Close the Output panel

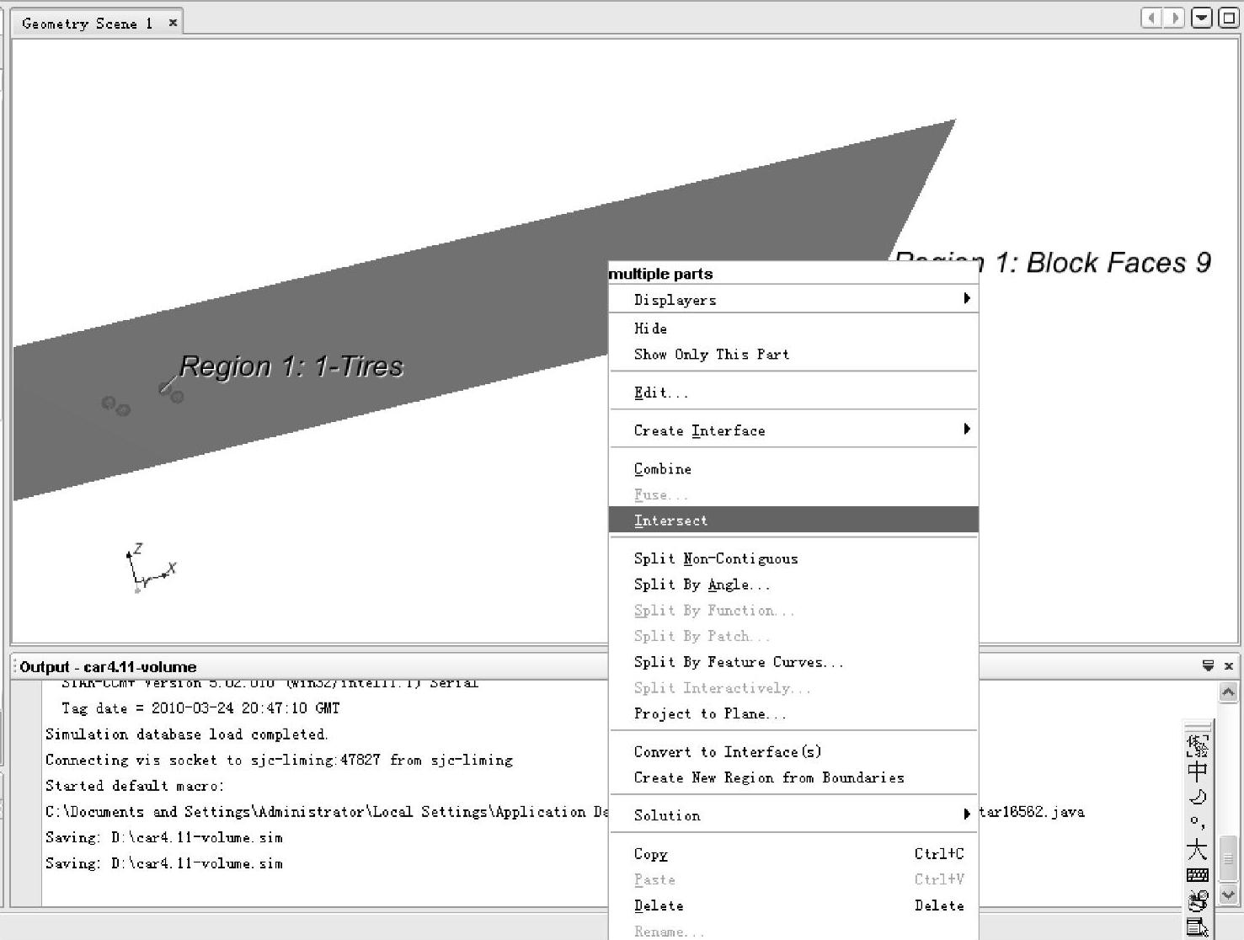click(1228, 665)
